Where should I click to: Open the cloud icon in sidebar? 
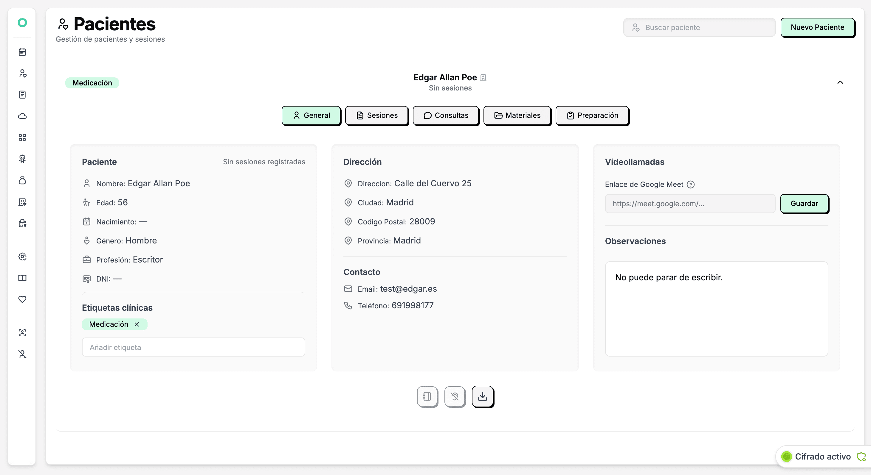click(22, 116)
